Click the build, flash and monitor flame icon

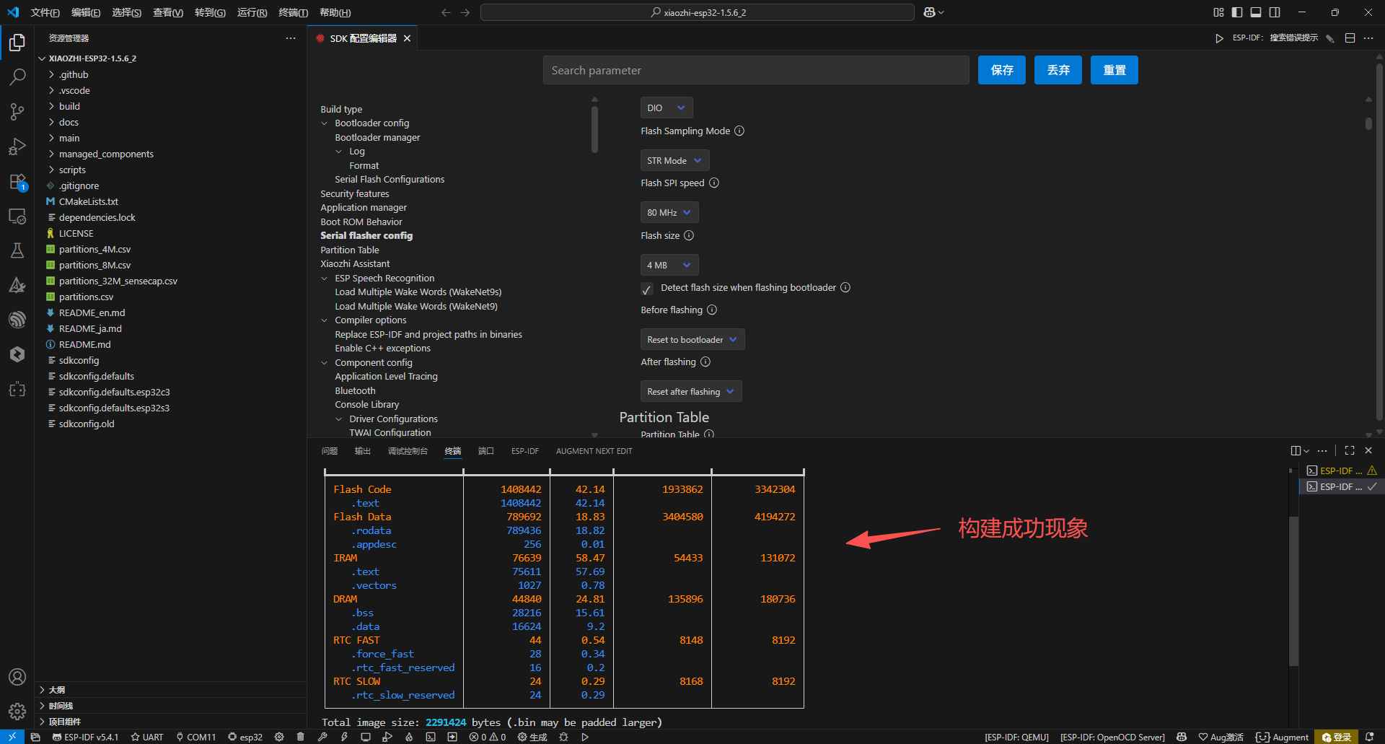[x=409, y=737]
